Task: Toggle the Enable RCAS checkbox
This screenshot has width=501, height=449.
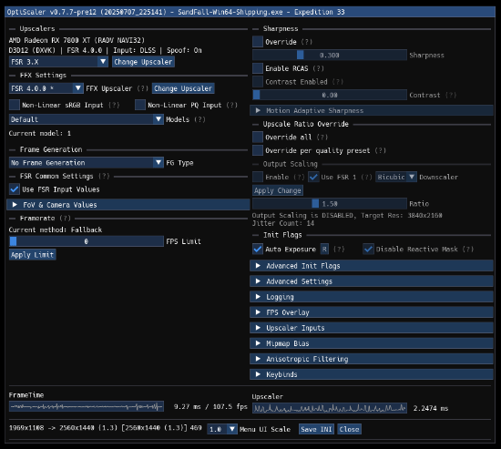Action: [x=258, y=68]
